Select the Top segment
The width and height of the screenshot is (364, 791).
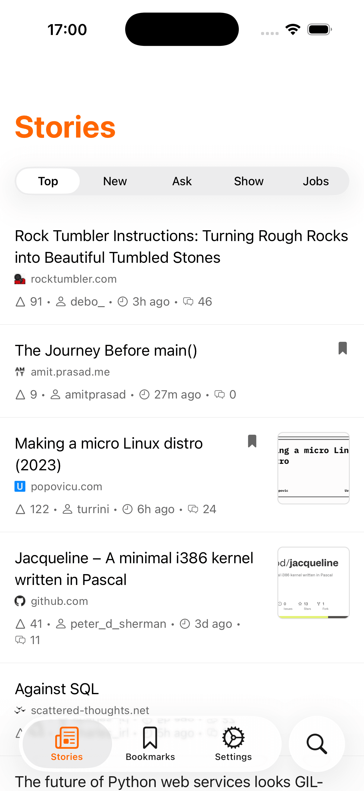coord(48,181)
